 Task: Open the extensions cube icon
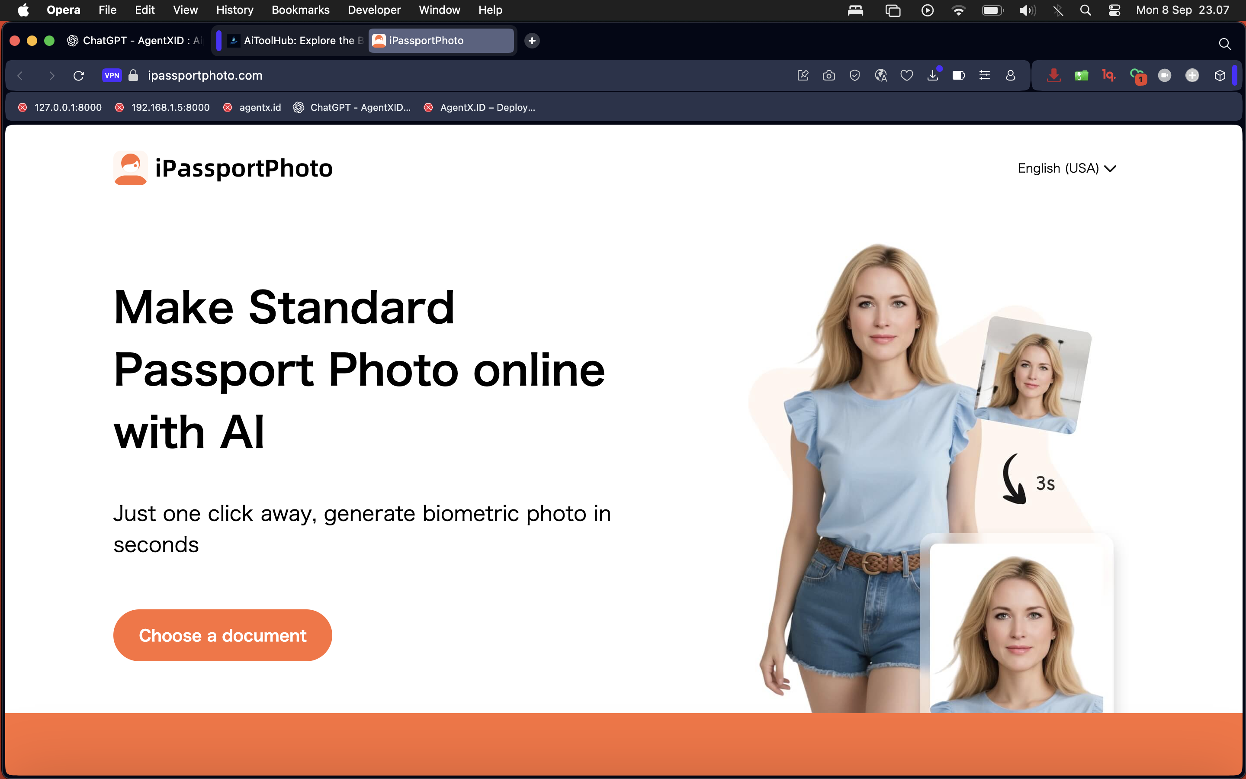tap(1219, 76)
